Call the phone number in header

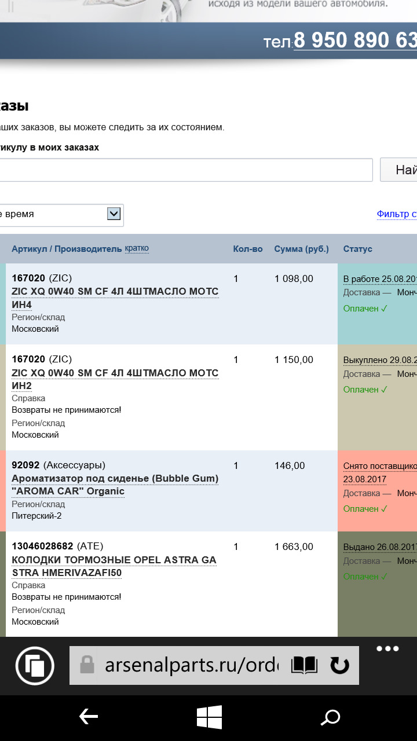(x=354, y=41)
